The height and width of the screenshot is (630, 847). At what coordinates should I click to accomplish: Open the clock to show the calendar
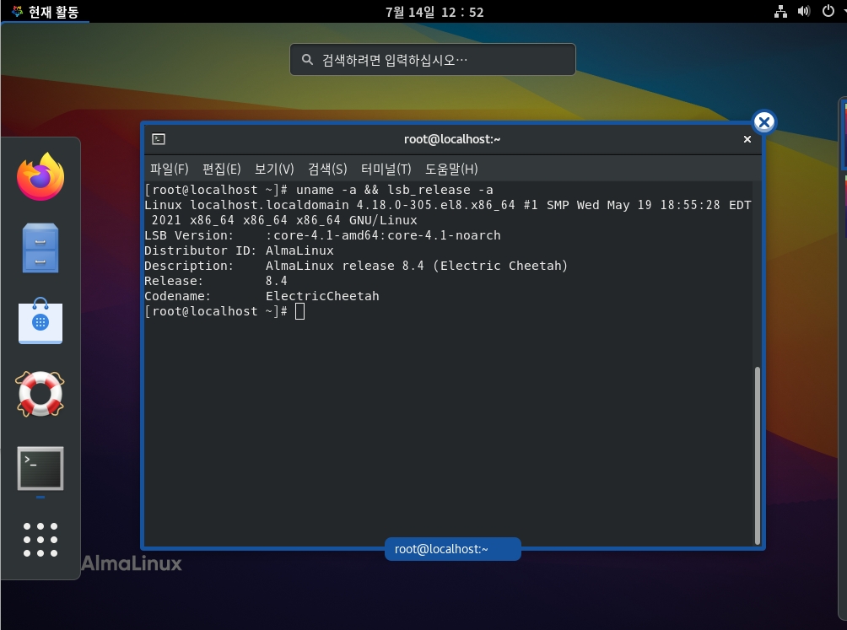434,12
